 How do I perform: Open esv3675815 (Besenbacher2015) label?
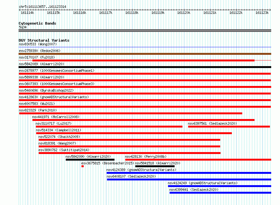click(108, 163)
